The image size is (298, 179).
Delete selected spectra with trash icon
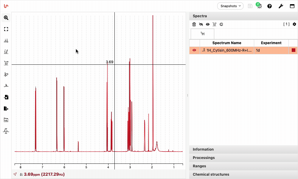(x=194, y=24)
